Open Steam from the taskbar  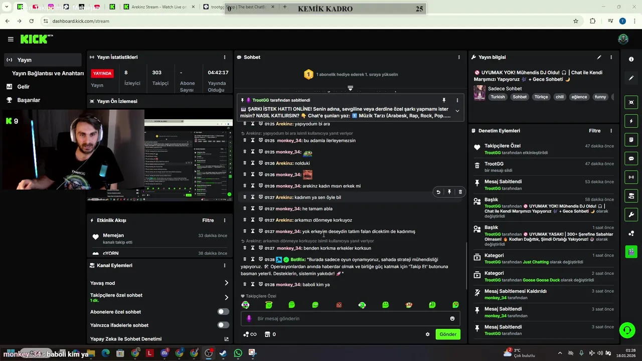pyautogui.click(x=223, y=353)
